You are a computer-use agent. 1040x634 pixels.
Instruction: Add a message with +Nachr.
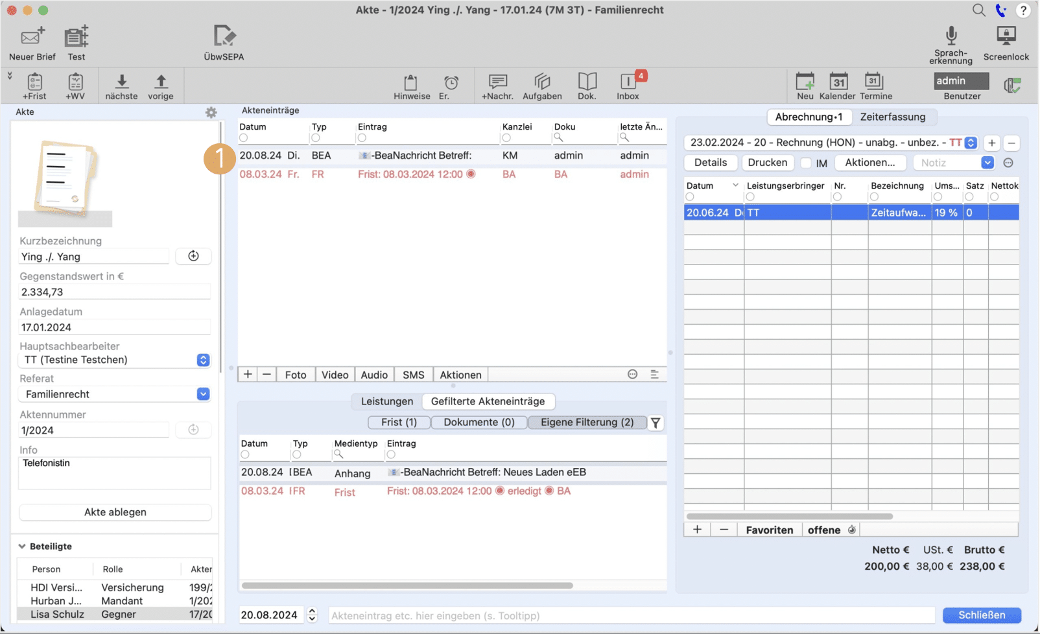click(x=498, y=82)
